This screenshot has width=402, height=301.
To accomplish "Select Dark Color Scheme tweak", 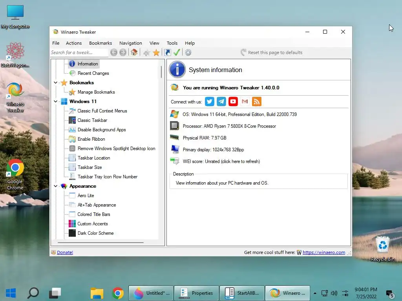I will click(x=96, y=233).
